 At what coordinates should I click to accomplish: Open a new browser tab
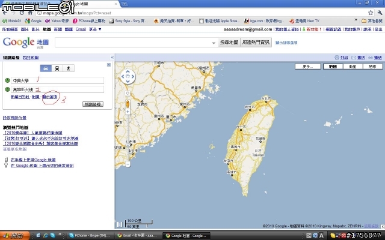[x=125, y=4]
